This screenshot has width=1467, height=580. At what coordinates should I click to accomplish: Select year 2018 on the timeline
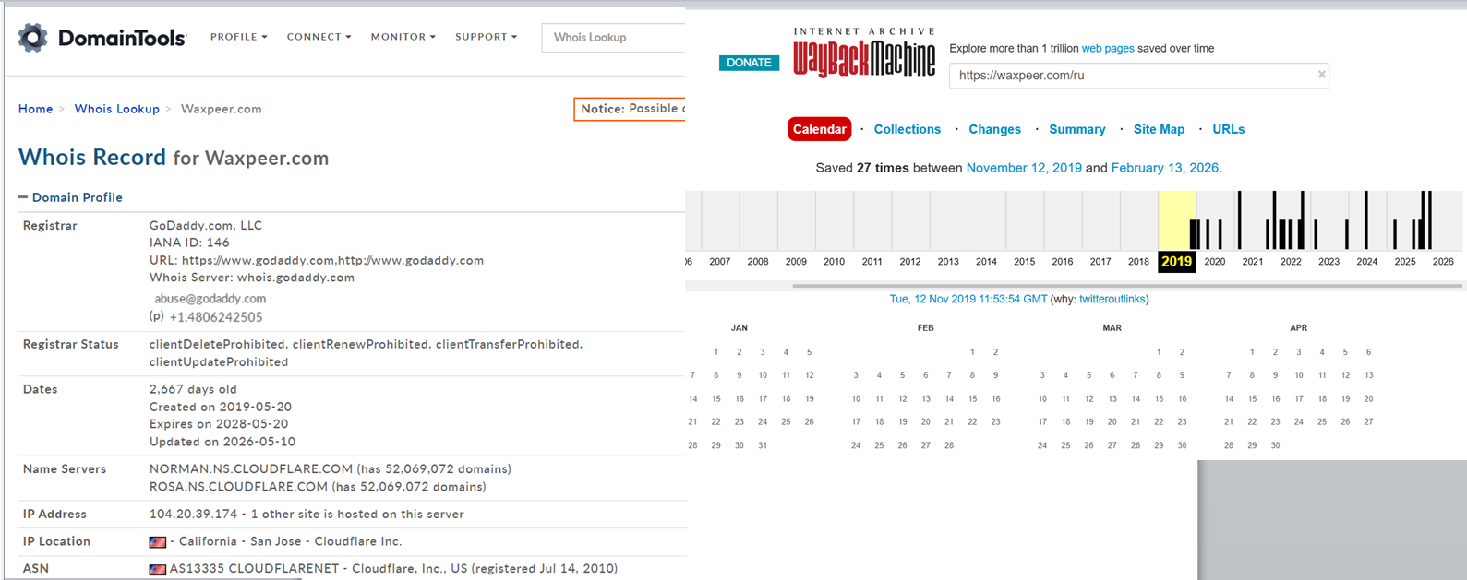(1138, 262)
